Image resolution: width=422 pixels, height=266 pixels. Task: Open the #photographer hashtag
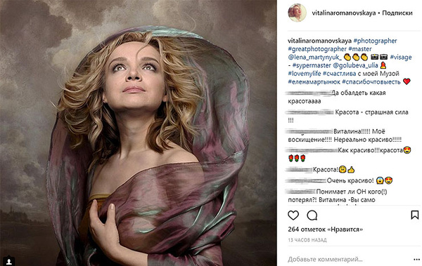point(375,41)
